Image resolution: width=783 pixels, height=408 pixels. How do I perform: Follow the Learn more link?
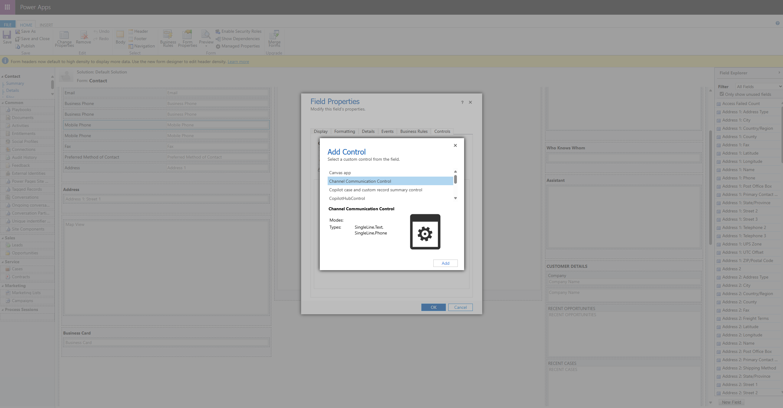[x=238, y=62]
